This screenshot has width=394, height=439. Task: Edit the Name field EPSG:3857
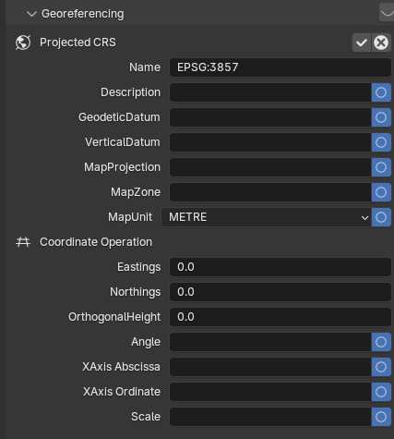tap(281, 67)
